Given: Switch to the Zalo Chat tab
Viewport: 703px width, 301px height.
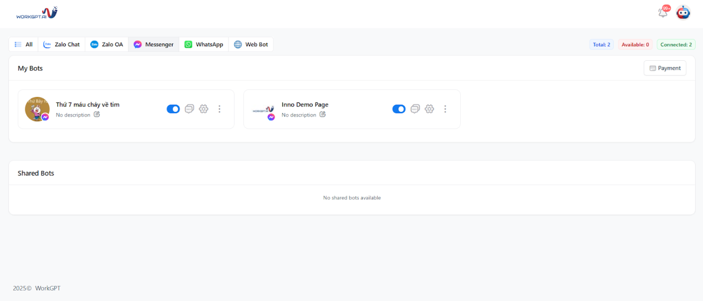Looking at the screenshot, I should pyautogui.click(x=61, y=45).
